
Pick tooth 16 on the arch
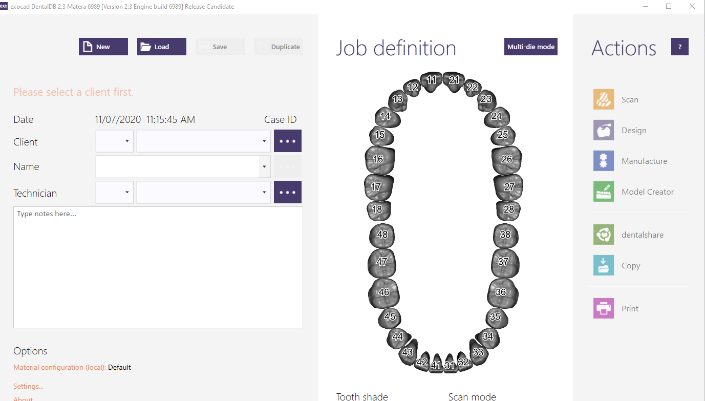click(379, 159)
